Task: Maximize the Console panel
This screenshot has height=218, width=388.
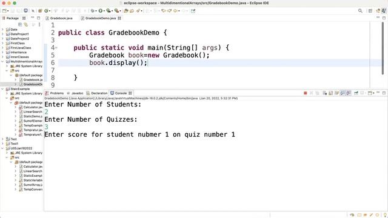Action: (x=384, y=93)
